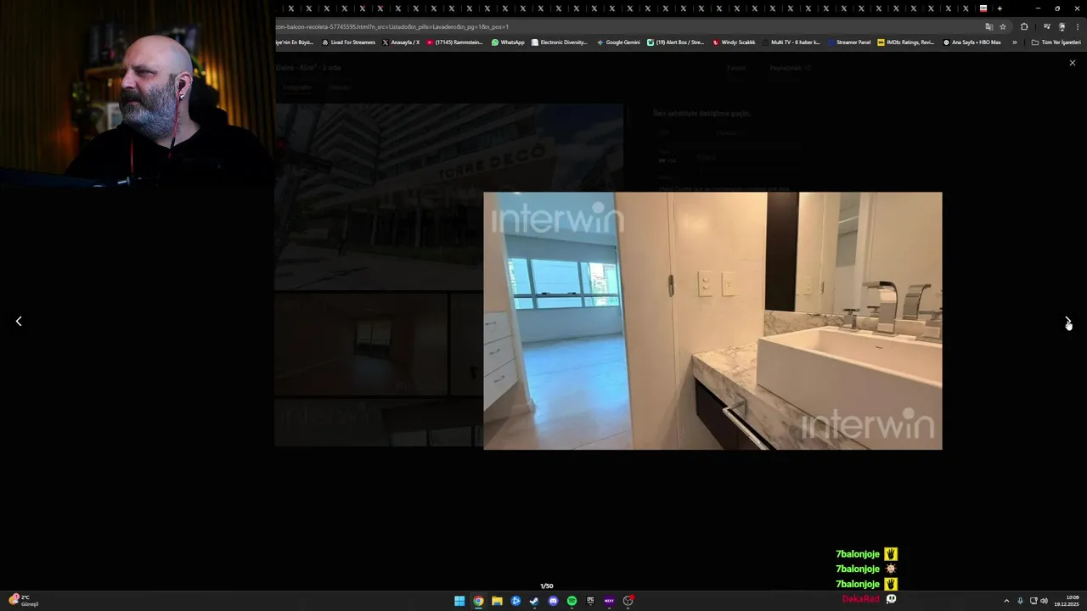Screen dimensions: 1087x611
Task: Open Epic Games Launcher from taskbar
Action: click(590, 601)
